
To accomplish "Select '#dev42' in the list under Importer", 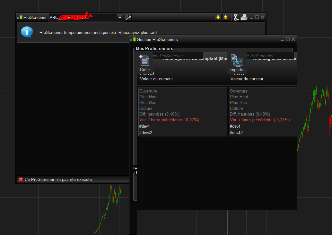I will tap(236, 133).
